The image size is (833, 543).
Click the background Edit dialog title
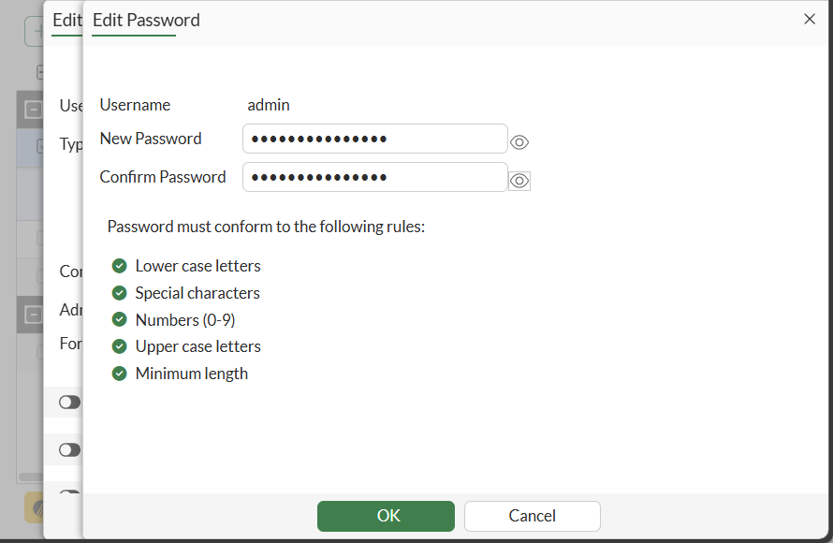point(66,20)
